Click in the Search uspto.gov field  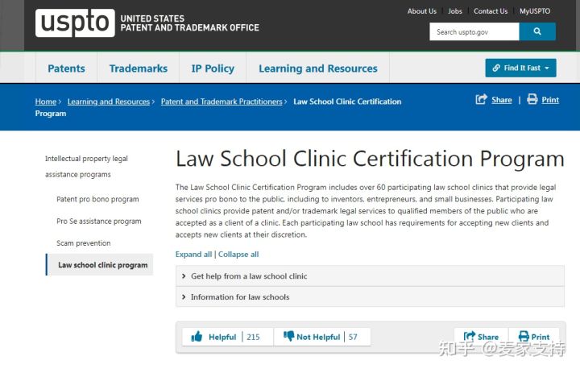[x=474, y=32]
